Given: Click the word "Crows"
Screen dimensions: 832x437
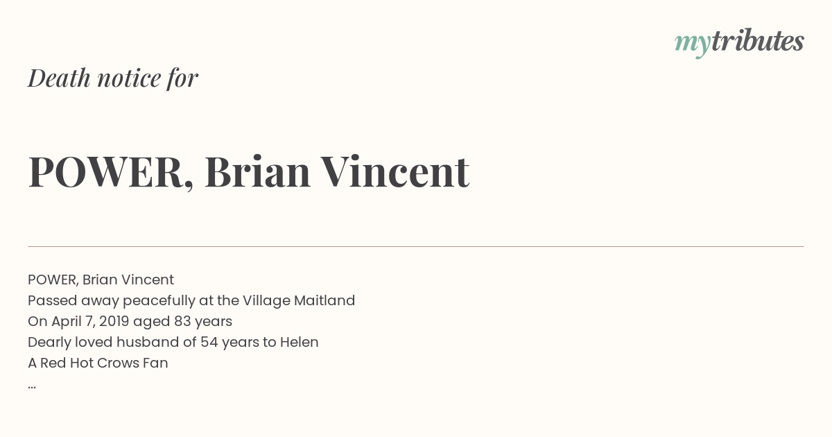Looking at the screenshot, I should [x=116, y=363].
